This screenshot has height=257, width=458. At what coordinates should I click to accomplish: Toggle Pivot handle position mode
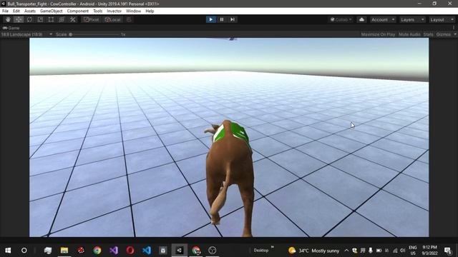[92, 19]
